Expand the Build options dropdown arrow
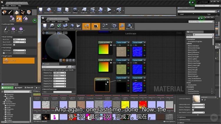The image size is (221, 124). 105,11
